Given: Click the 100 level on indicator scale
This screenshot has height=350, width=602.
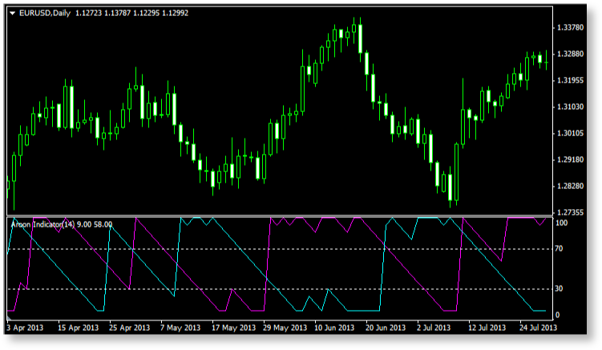Looking at the screenshot, I should pos(562,222).
